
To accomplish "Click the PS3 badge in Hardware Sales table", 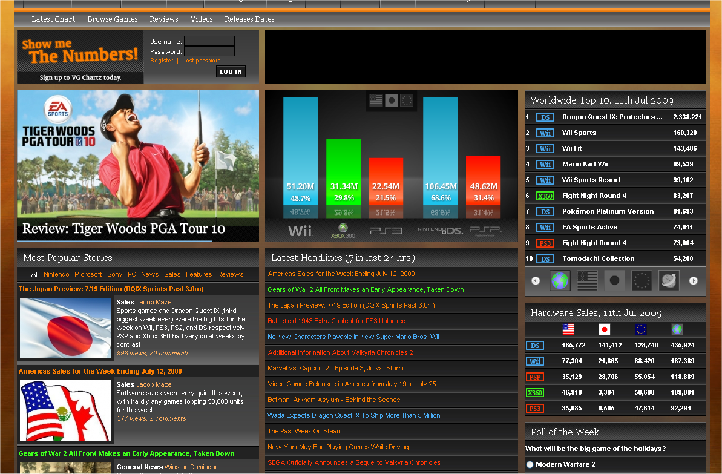I will (535, 409).
